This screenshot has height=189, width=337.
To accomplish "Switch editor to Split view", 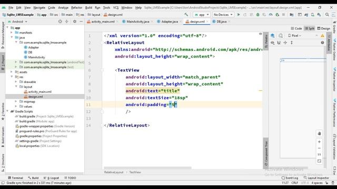I will pyautogui.click(x=310, y=28).
